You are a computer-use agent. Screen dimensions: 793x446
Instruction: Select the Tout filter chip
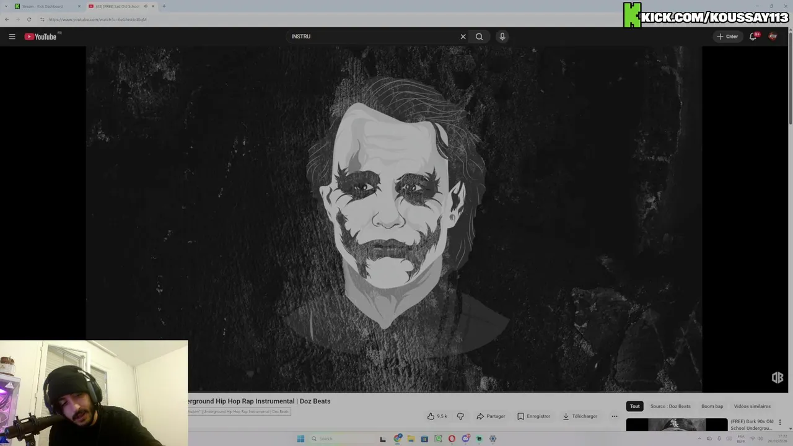pyautogui.click(x=634, y=406)
